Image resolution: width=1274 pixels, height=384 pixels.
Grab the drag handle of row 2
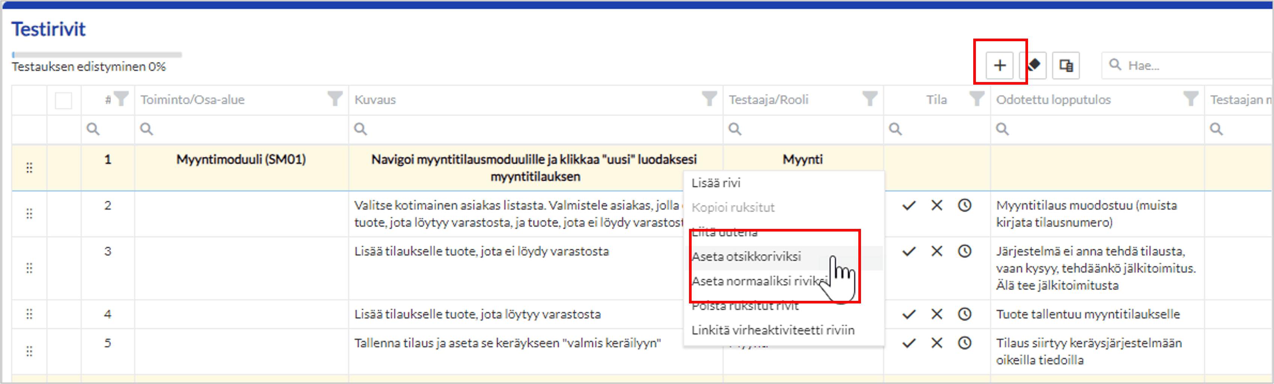coord(29,214)
